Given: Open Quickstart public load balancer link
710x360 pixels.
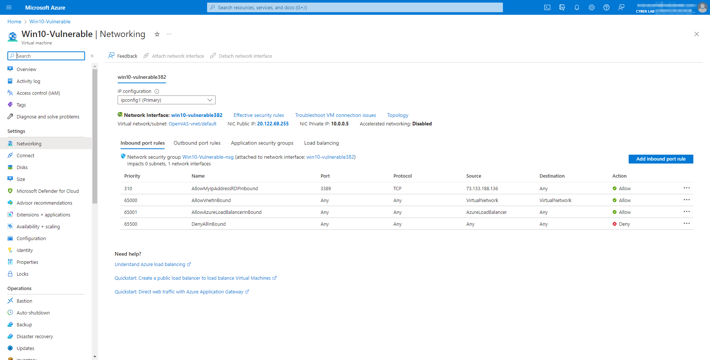Looking at the screenshot, I should coord(196,278).
